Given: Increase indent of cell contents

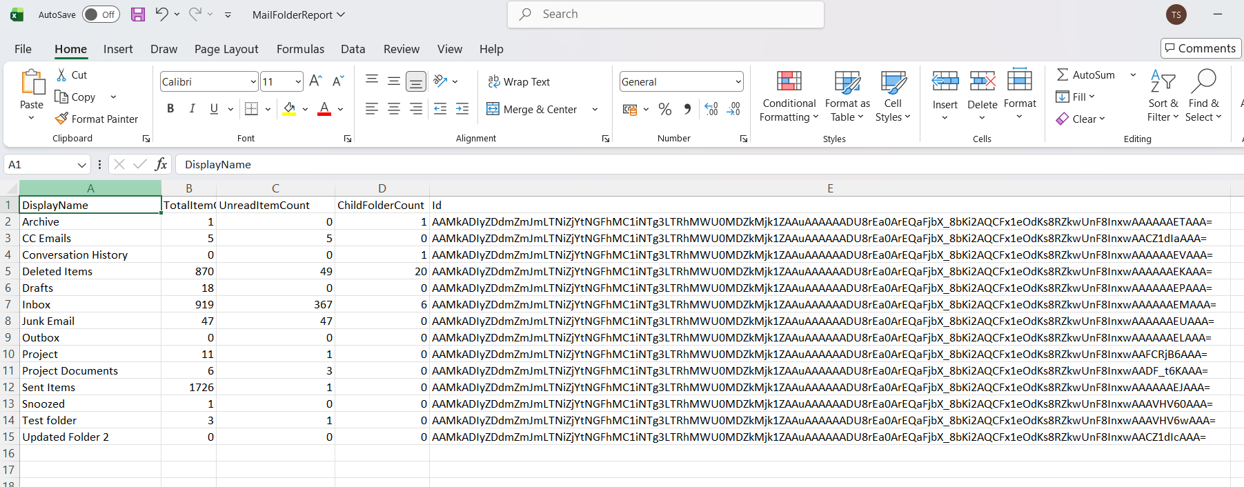Looking at the screenshot, I should (462, 109).
